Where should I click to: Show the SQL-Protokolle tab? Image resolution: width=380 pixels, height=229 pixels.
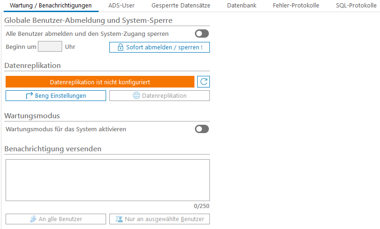click(356, 6)
